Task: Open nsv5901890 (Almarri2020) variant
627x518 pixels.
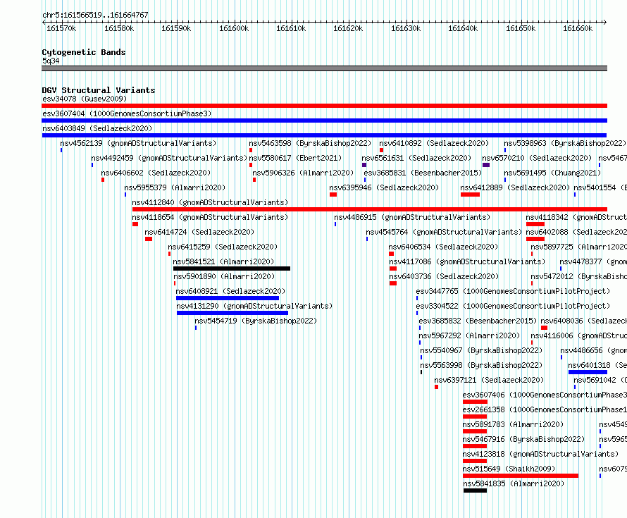Action: pos(224,276)
